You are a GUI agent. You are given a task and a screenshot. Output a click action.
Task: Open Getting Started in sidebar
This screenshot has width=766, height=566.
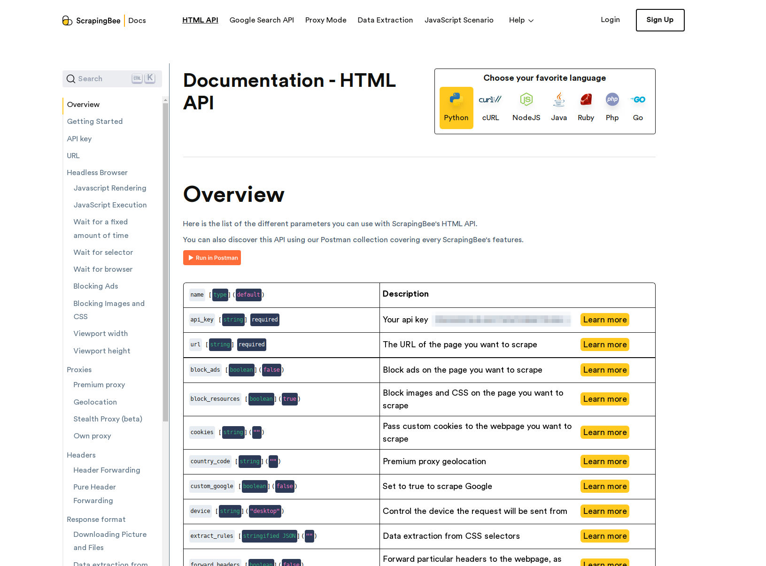[x=95, y=122]
